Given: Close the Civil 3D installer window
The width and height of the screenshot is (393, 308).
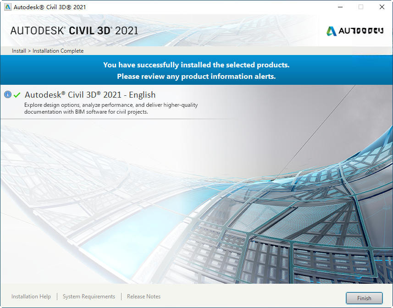Looking at the screenshot, I should click(382, 7).
